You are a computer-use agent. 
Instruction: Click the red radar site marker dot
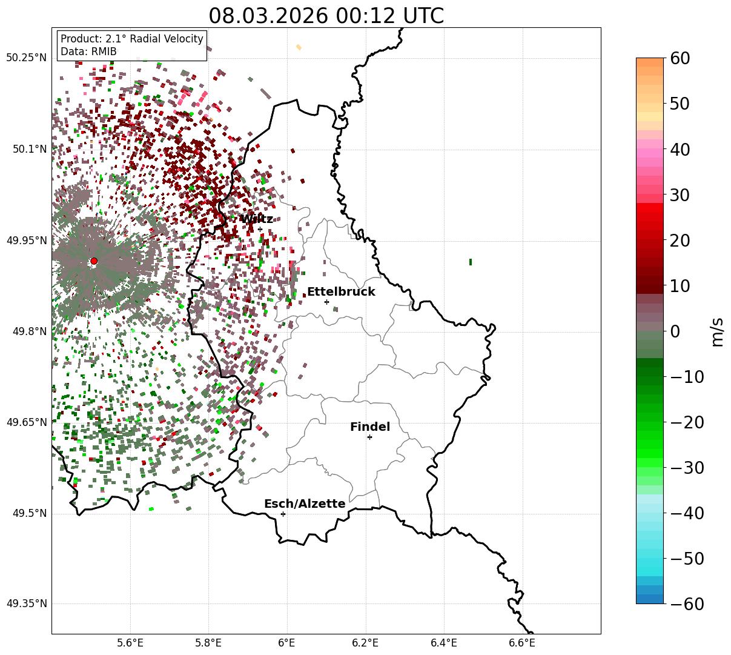93,261
